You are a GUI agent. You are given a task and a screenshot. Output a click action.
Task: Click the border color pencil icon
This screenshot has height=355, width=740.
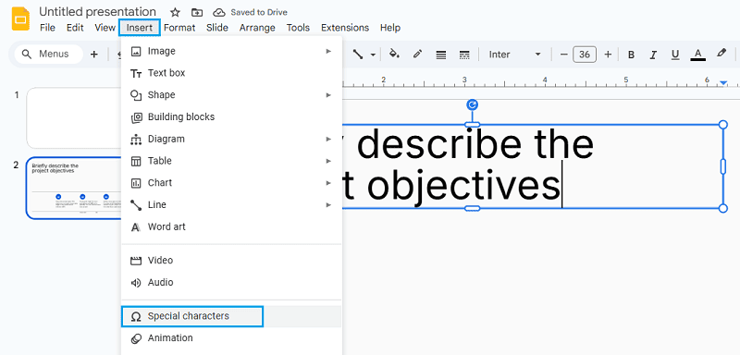(x=417, y=55)
